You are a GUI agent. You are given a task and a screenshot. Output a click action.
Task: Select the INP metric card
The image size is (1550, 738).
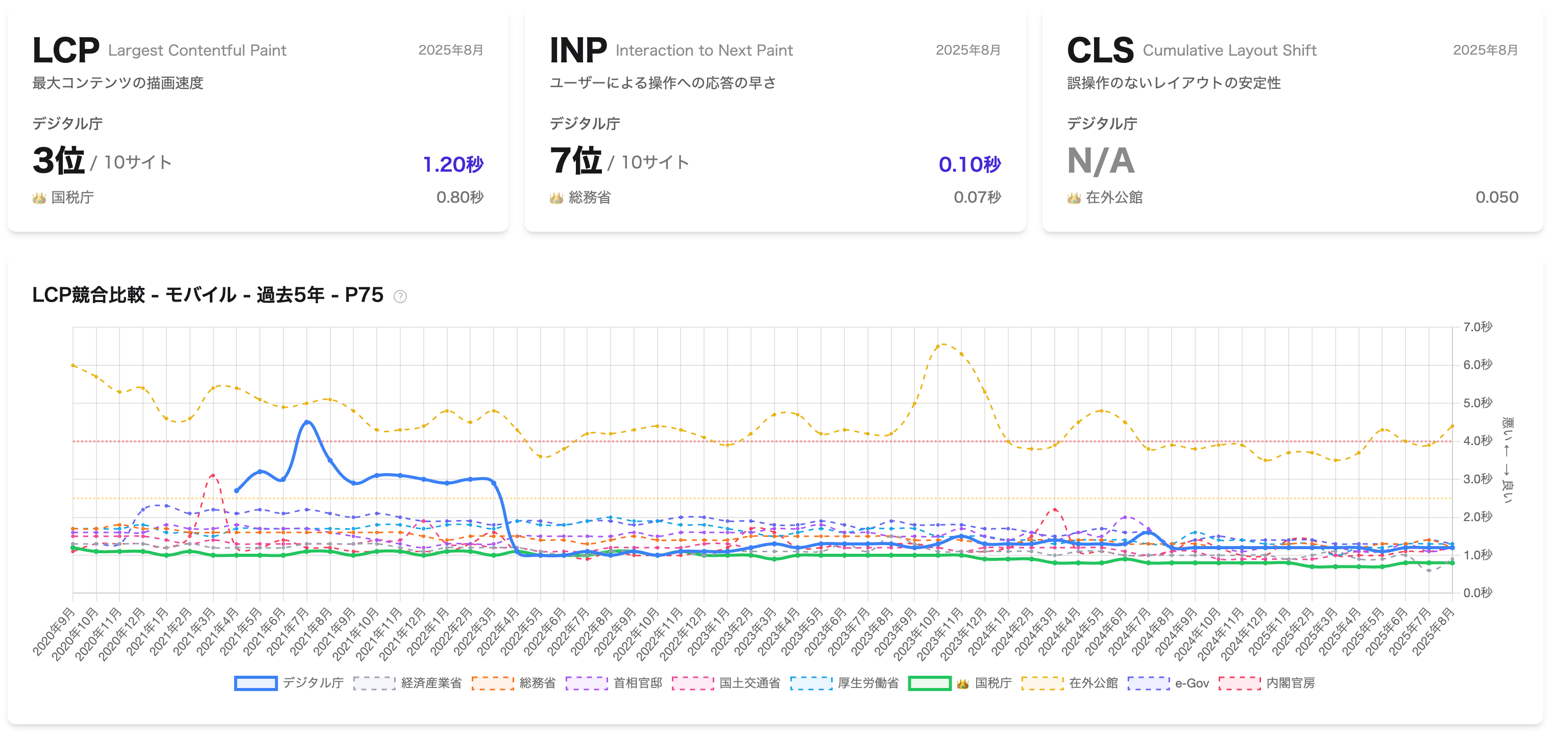(x=775, y=117)
